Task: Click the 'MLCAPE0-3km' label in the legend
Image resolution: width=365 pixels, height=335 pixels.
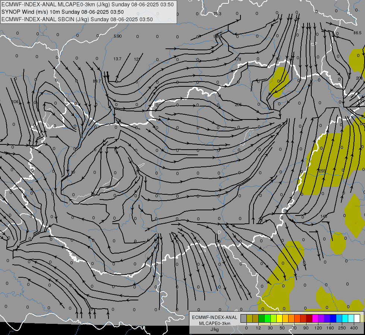Action: point(215,323)
